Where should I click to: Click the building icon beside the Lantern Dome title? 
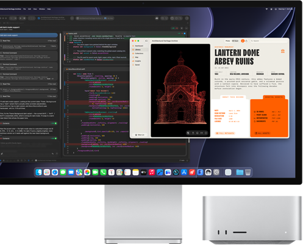click(x=283, y=51)
